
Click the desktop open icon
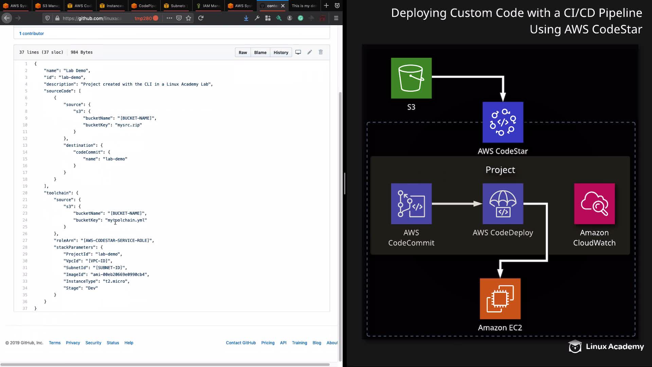pos(298,52)
